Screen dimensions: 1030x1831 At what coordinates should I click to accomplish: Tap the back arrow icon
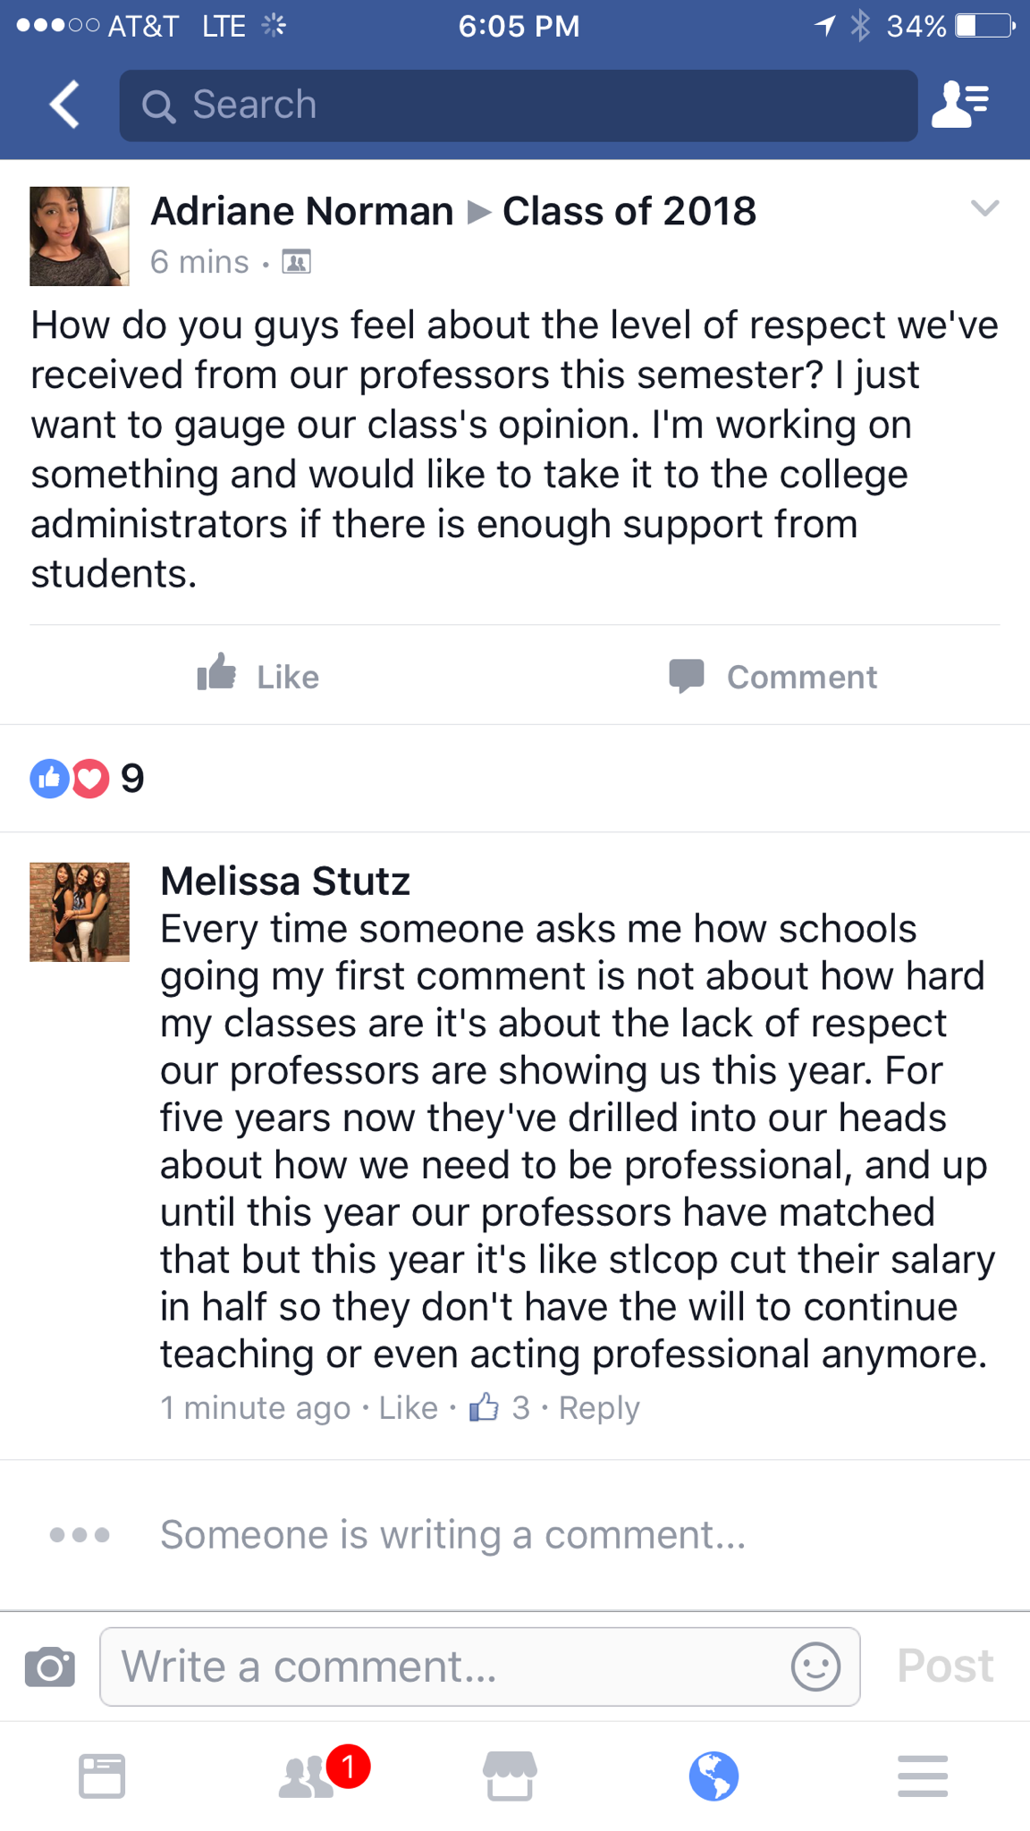click(64, 105)
